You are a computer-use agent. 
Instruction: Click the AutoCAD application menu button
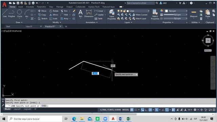click(4, 4)
